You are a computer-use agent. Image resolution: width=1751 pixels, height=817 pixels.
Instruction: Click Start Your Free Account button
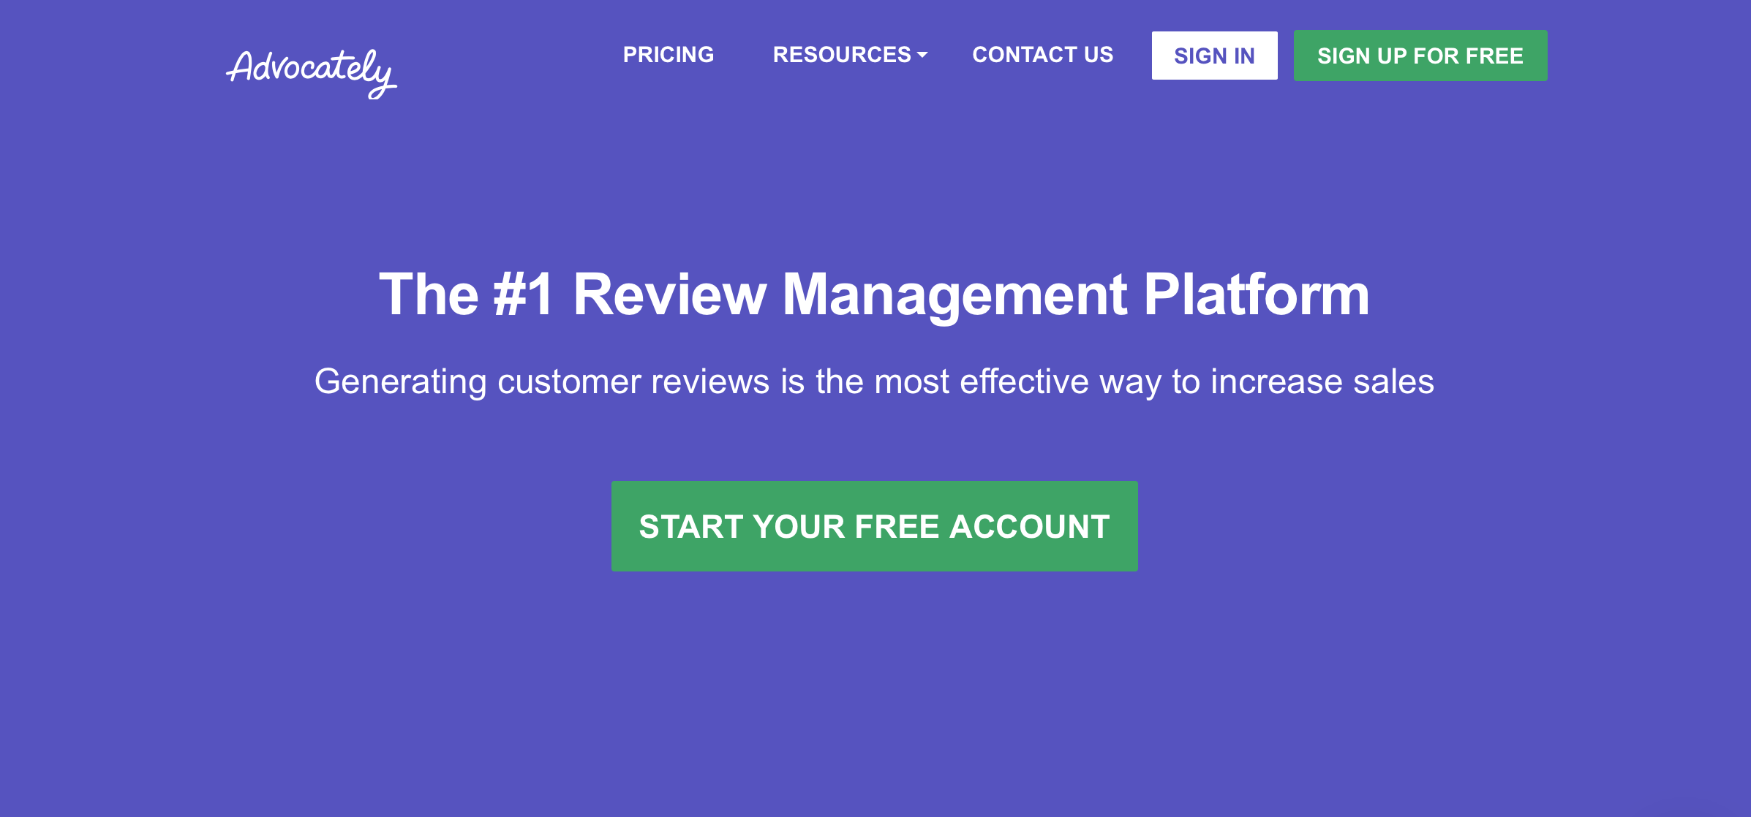click(874, 526)
